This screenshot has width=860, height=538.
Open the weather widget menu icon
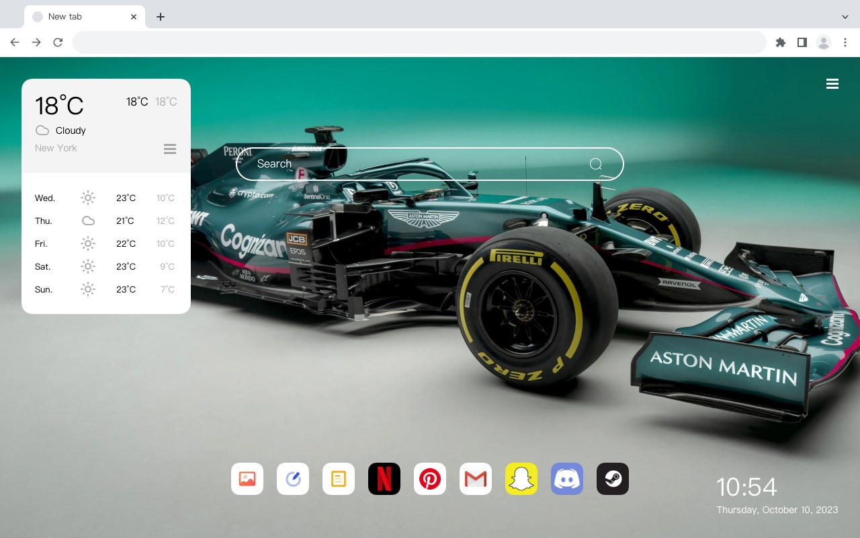click(x=170, y=149)
